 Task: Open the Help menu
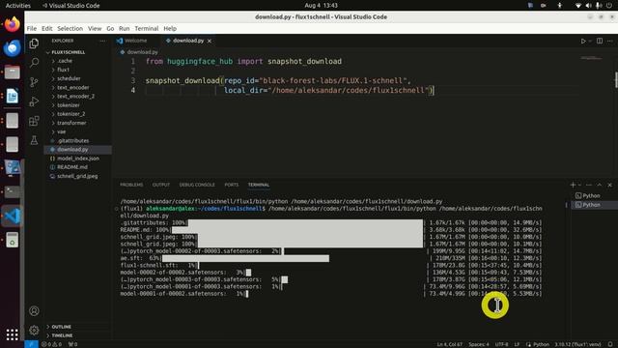[x=170, y=28]
